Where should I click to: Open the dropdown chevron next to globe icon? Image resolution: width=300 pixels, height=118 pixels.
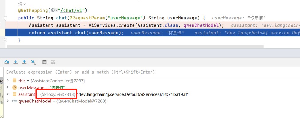pos(56,10)
